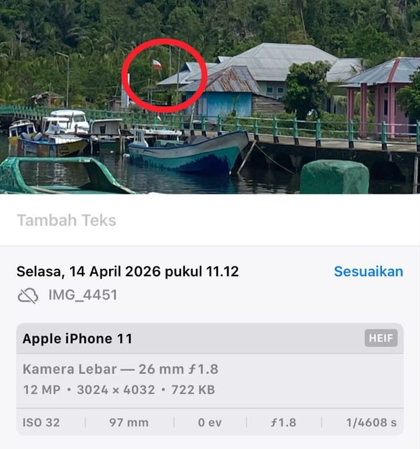Image resolution: width=420 pixels, height=449 pixels.
Task: Tap the 1/4608 s shutter speed value
Action: coord(371,423)
